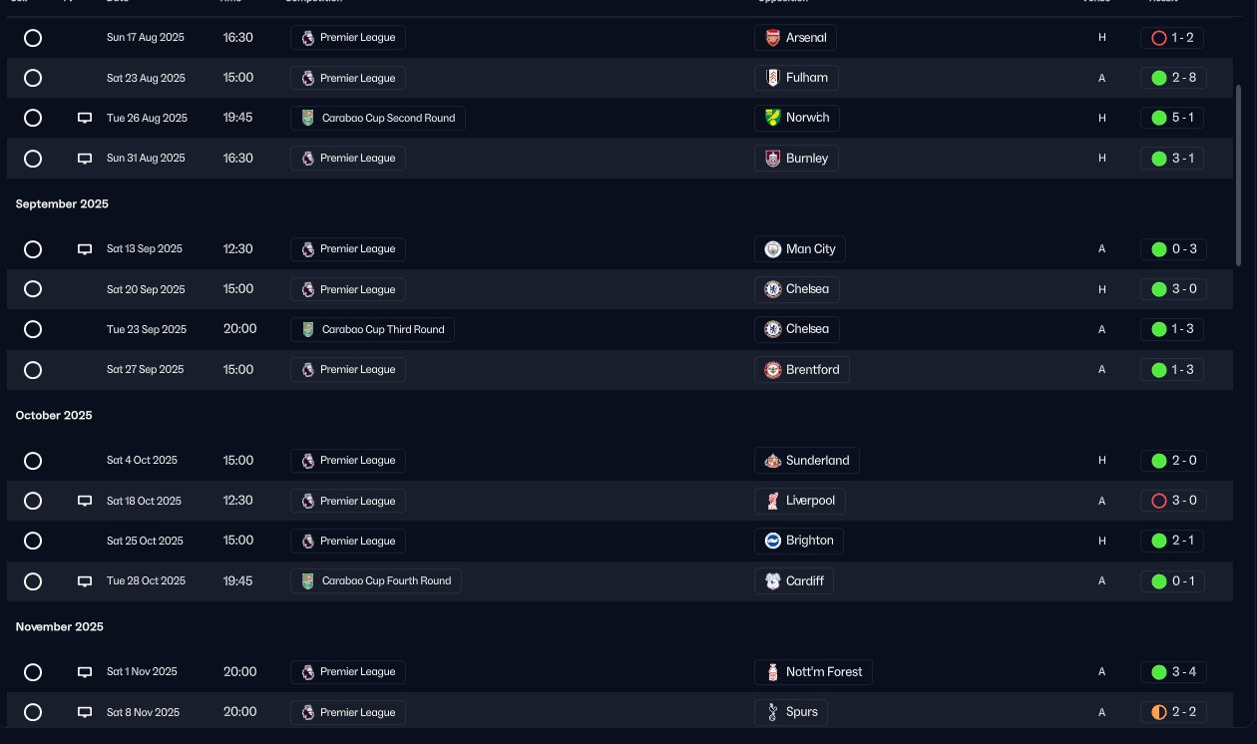Open the 3 - 0 loss result at Liverpool
The image size is (1257, 744).
click(x=1173, y=501)
